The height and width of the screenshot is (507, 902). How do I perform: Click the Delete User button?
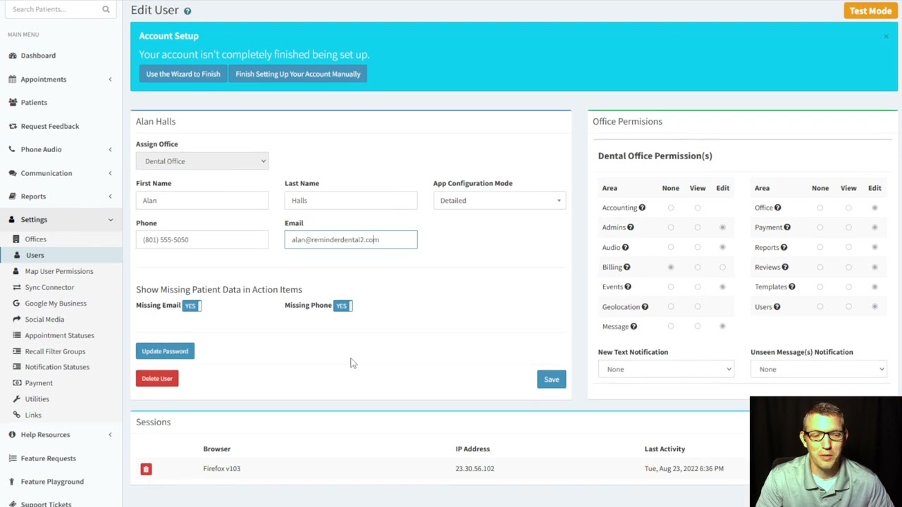point(157,379)
